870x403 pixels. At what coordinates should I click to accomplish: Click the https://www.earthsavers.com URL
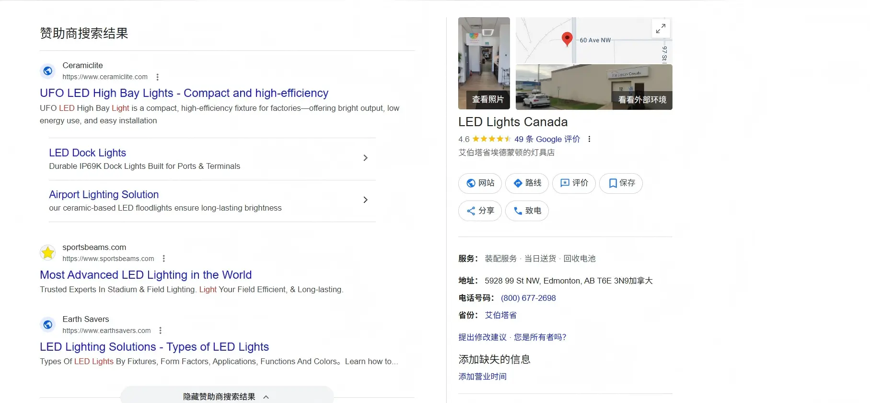tap(106, 331)
